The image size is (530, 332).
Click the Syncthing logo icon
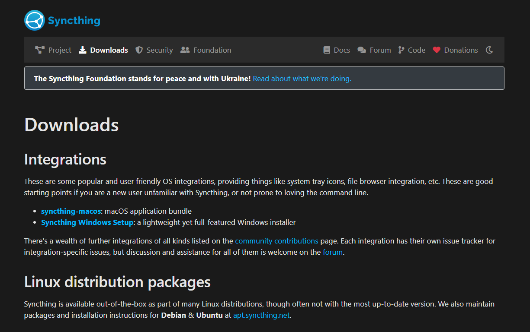[x=35, y=20]
